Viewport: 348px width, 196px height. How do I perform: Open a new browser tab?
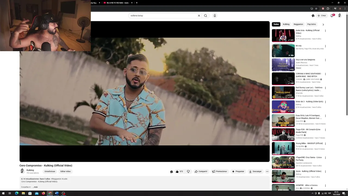[x=137, y=3]
